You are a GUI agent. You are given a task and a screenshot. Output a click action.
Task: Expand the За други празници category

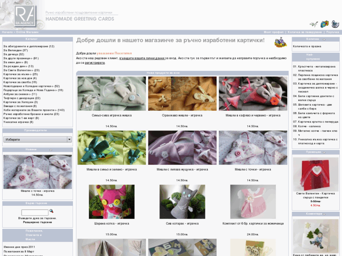[21, 58]
